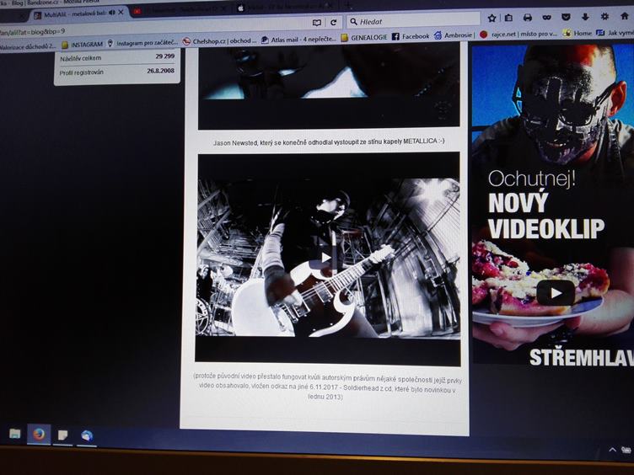This screenshot has width=634, height=475.
Task: Open the rajce.net bookmark
Action: pos(518,35)
